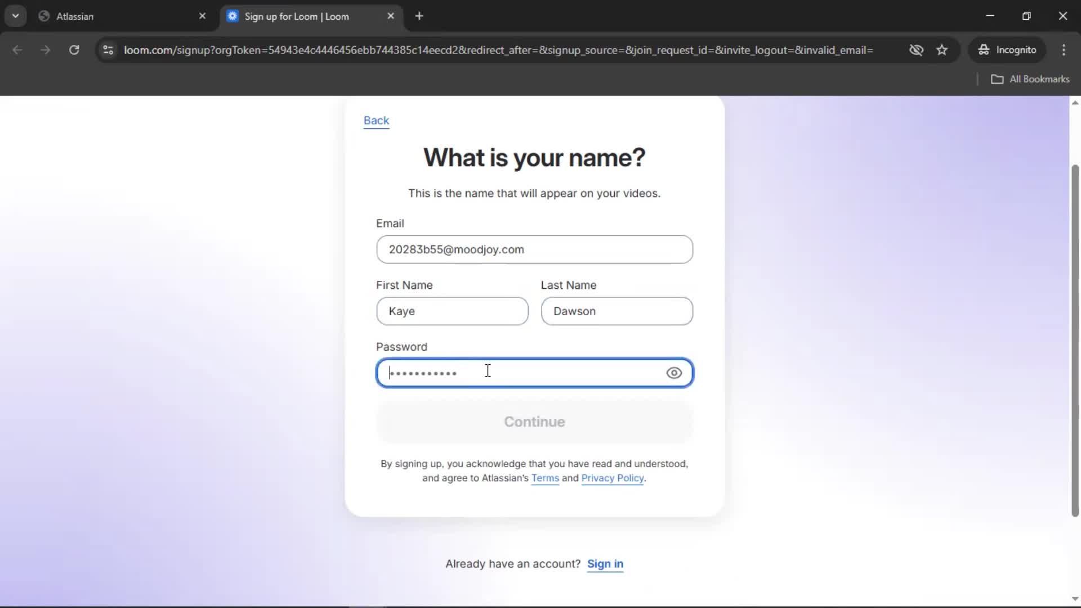The width and height of the screenshot is (1081, 608).
Task: Click the Incognito profile indicator
Action: click(x=1007, y=50)
